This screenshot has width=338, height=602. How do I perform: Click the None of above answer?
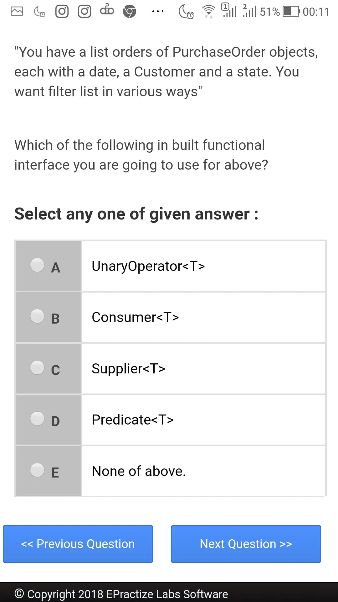[x=139, y=471]
